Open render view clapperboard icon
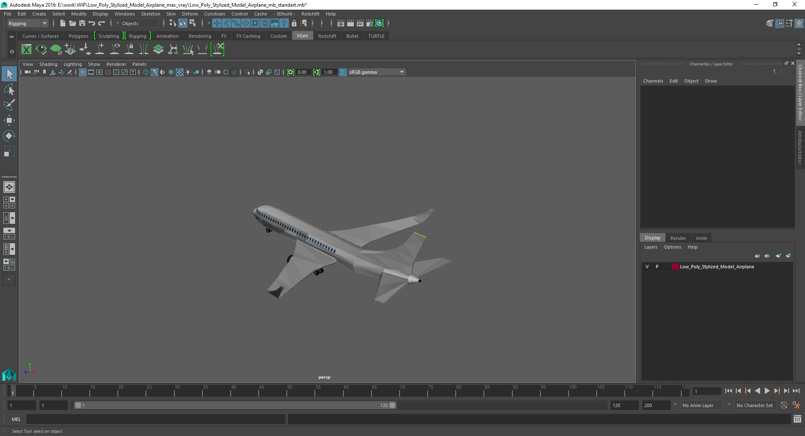805x436 pixels. 341,23
